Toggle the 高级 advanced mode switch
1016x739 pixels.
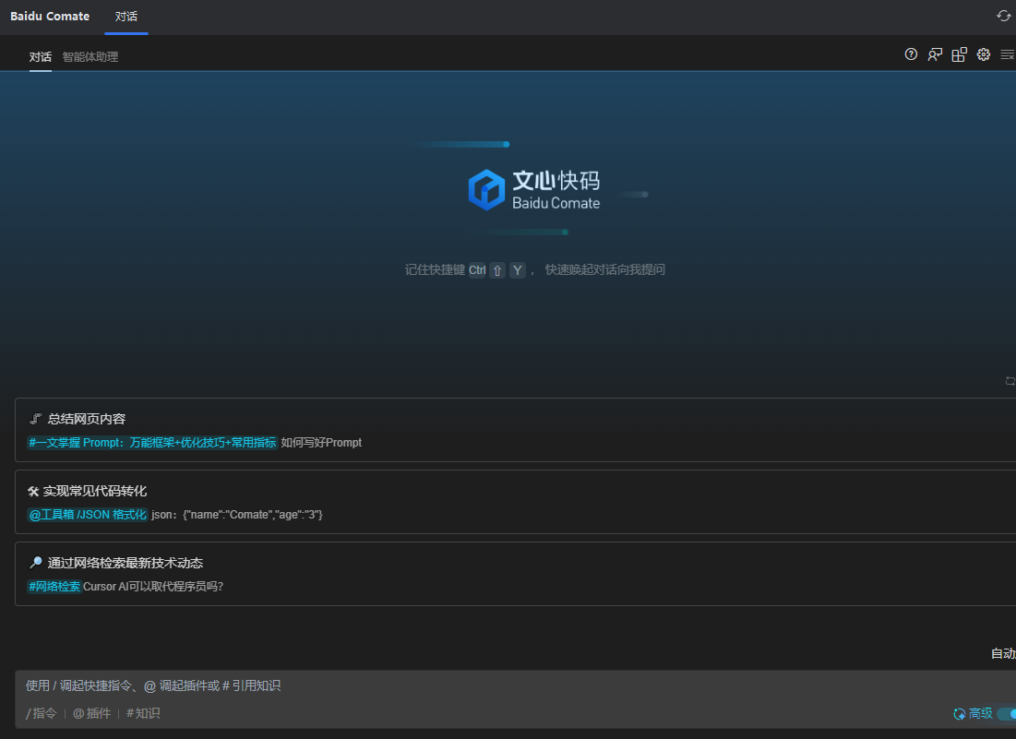pyautogui.click(x=1007, y=714)
